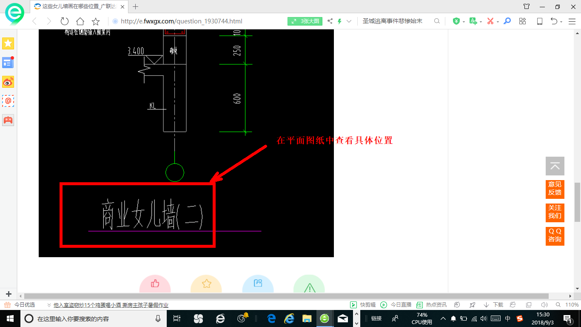This screenshot has height=327, width=581.
Task: Open the mail @ sidebar icon
Action: coord(8,101)
